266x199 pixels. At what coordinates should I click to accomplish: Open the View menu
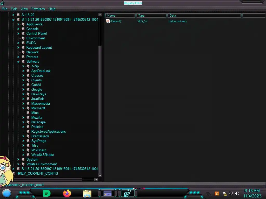click(x=24, y=9)
